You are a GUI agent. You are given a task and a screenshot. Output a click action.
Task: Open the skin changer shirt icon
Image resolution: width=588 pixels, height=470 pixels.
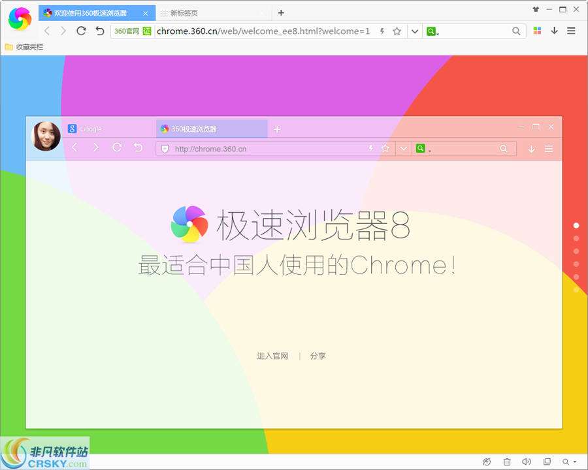tap(536, 9)
